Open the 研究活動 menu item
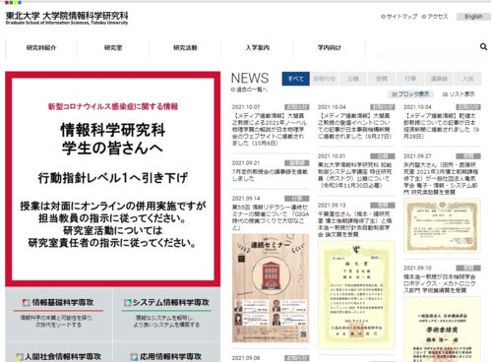This screenshot has height=362, width=492. (x=185, y=48)
